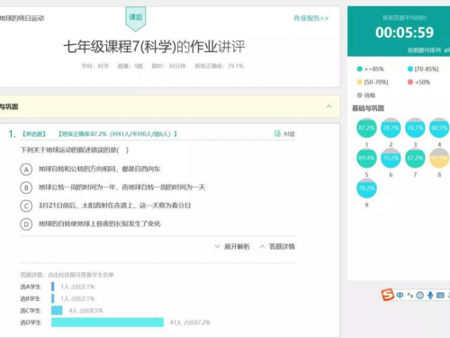Open question 8 yellow circle
Viewport: 450px width, 338px height.
pyautogui.click(x=439, y=158)
